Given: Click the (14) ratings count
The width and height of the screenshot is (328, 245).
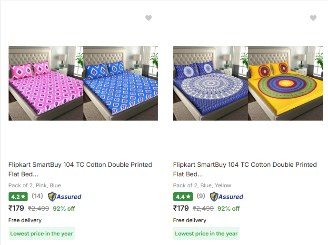Looking at the screenshot, I should coord(37,196).
